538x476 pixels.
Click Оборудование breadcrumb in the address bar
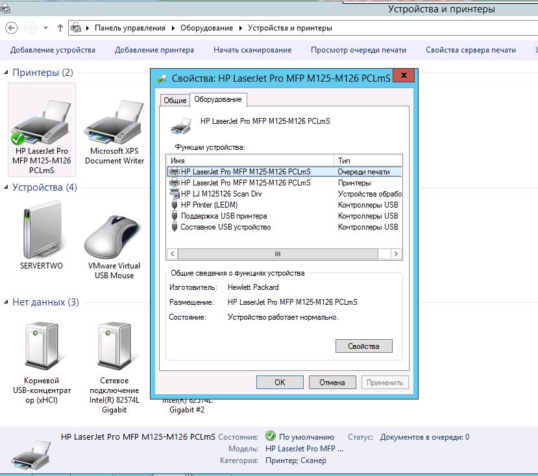click(206, 28)
